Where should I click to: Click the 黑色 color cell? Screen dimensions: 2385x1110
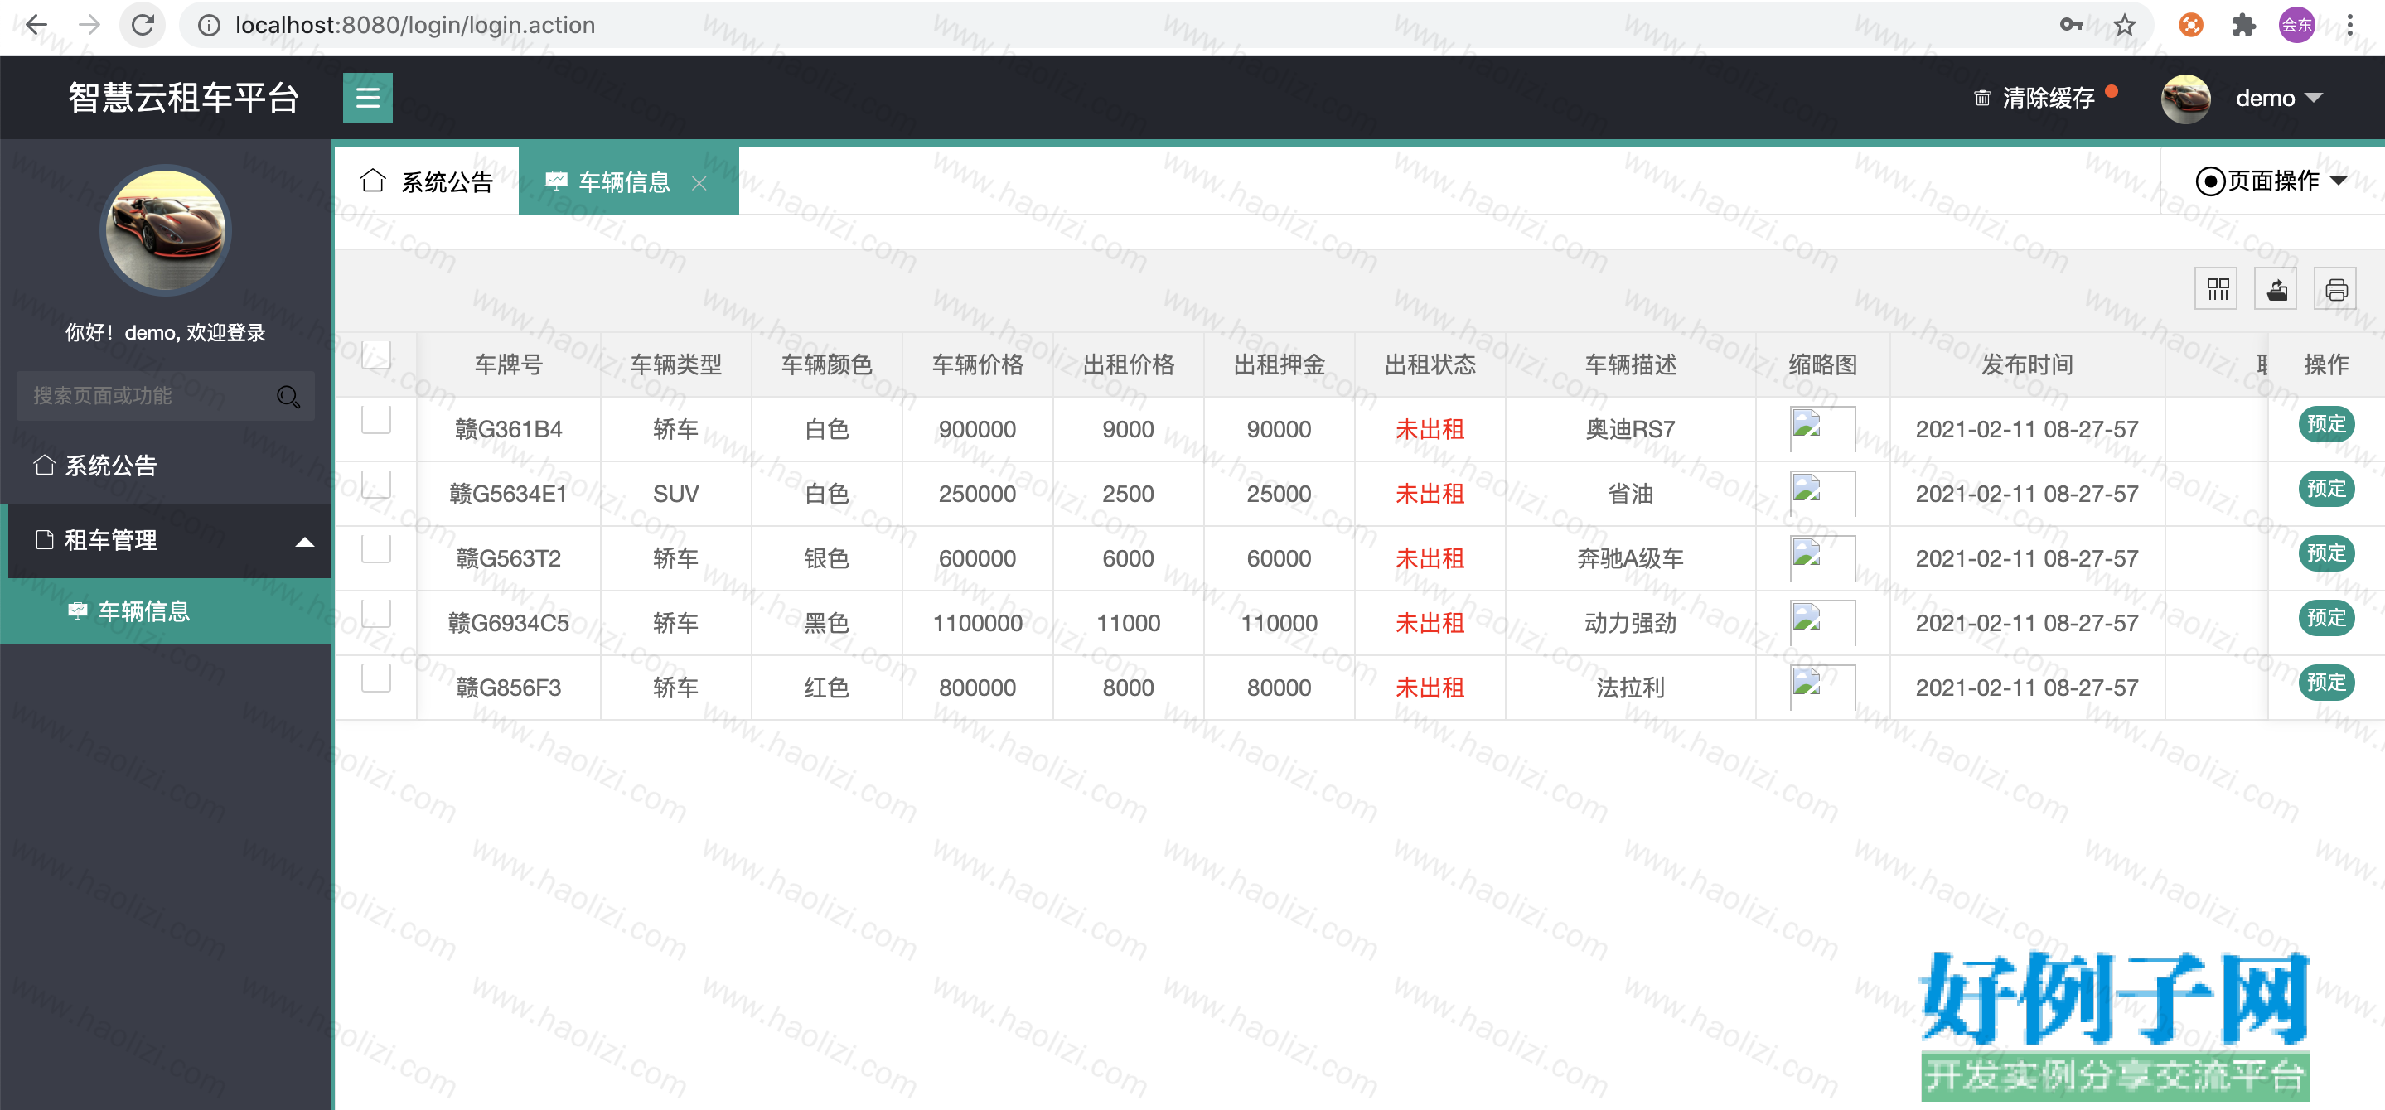click(x=827, y=624)
